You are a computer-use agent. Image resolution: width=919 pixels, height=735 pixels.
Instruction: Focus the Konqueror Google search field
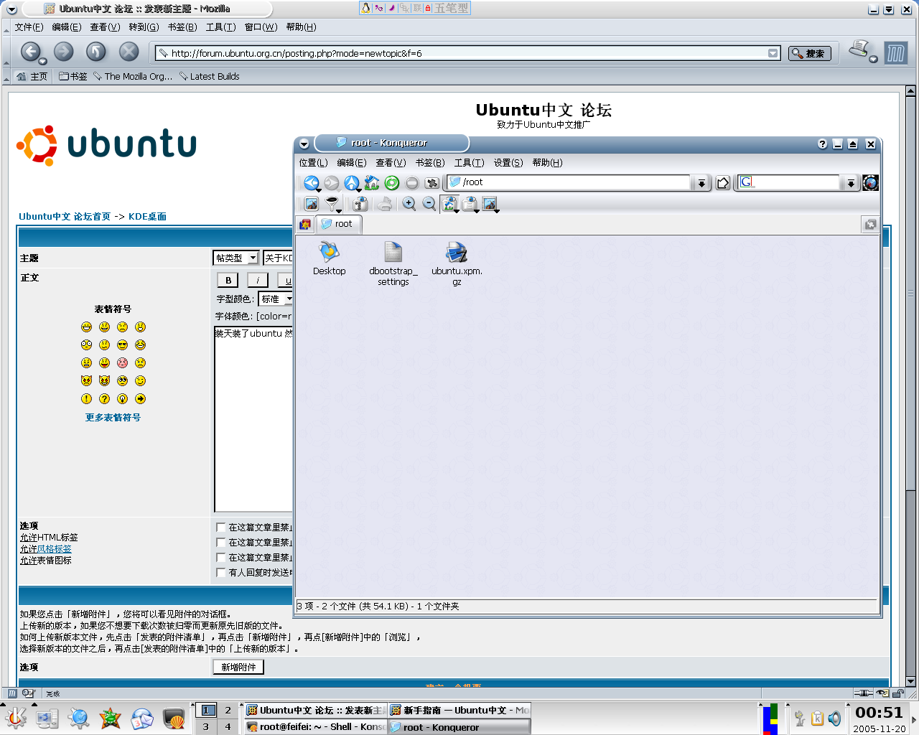pos(789,182)
